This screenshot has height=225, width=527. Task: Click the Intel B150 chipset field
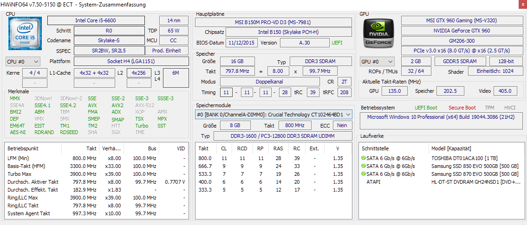pyautogui.click(x=289, y=32)
